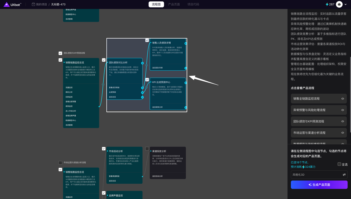Click plus connector on KPI 达成预测中心 node
Image resolution: width=351 pixels, height=199 pixels.
(186, 82)
